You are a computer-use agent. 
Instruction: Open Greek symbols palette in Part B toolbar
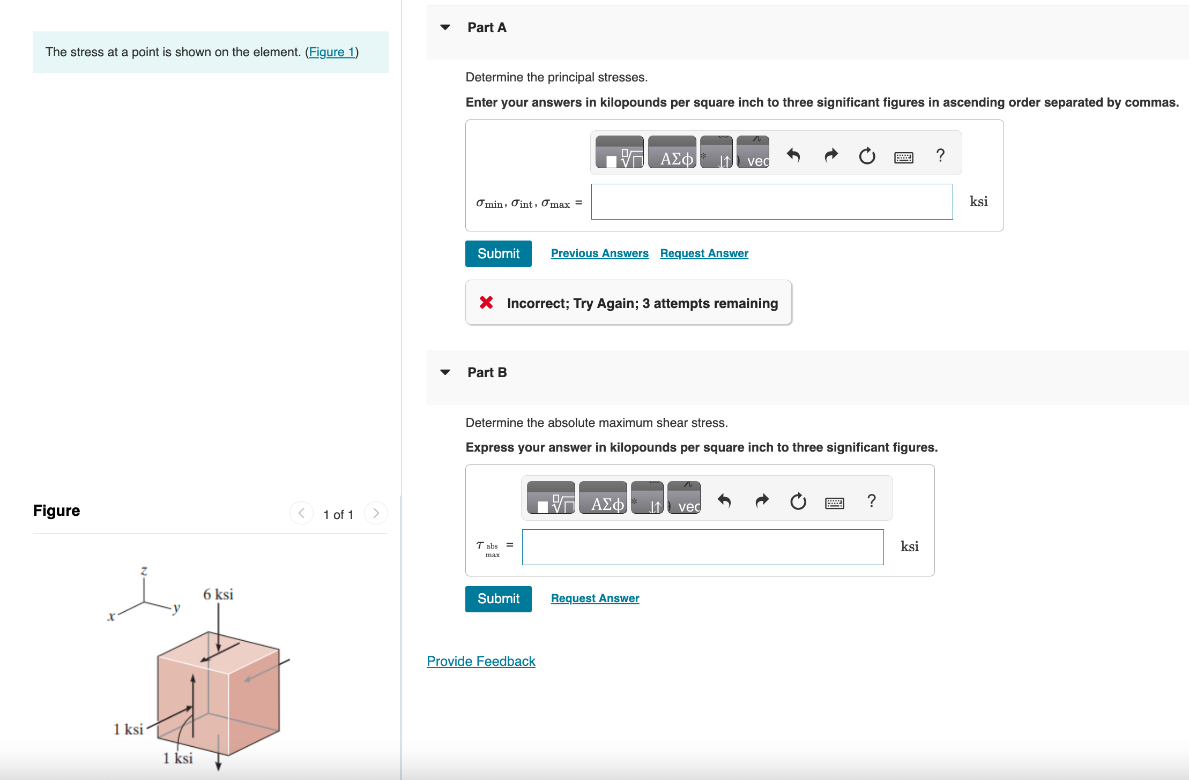(603, 498)
